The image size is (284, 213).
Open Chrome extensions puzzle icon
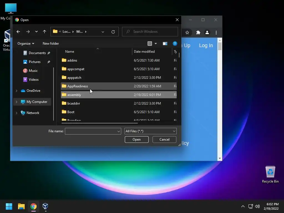pos(198,33)
